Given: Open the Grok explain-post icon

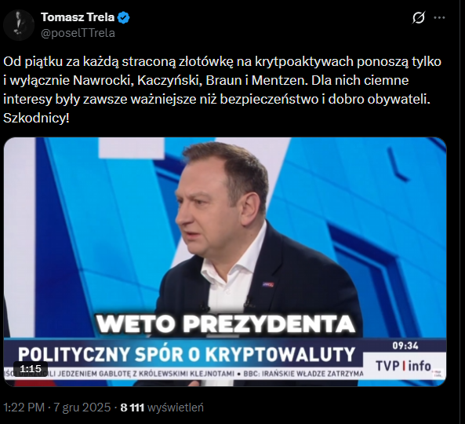Looking at the screenshot, I should [x=419, y=17].
